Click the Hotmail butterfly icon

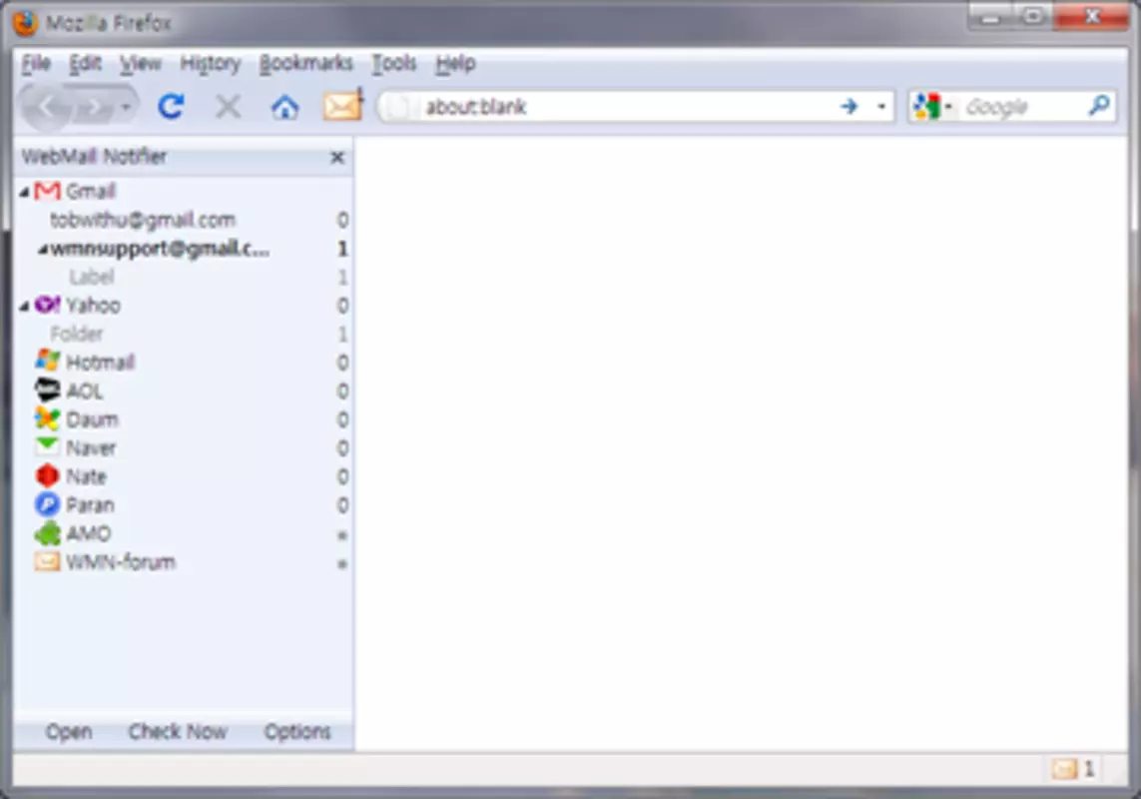pos(47,362)
